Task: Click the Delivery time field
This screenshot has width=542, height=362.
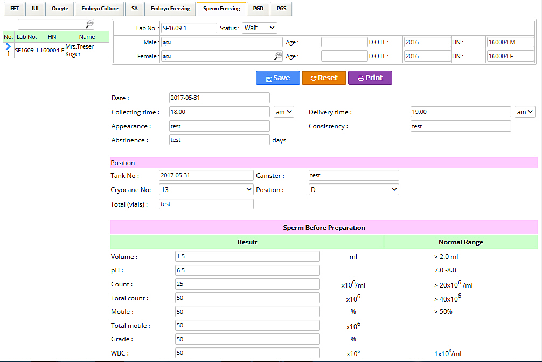Action: 461,112
